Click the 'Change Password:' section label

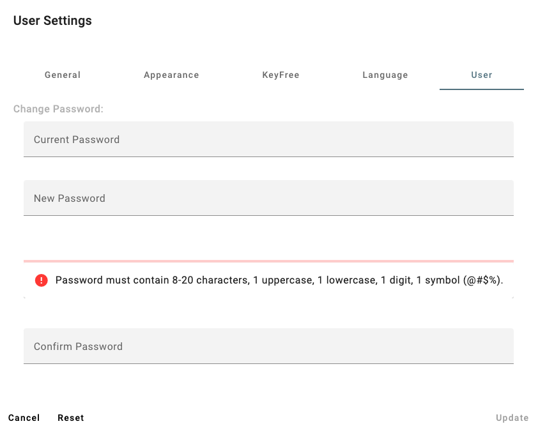[58, 109]
